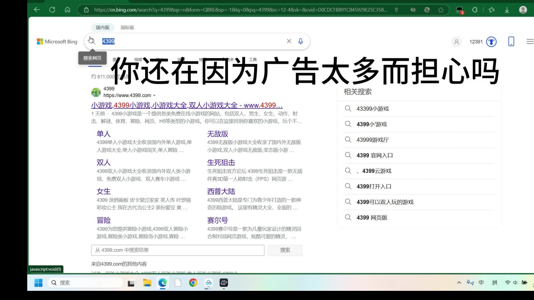Click the Microsoft Bing logo
The width and height of the screenshot is (534, 300).
click(x=57, y=41)
